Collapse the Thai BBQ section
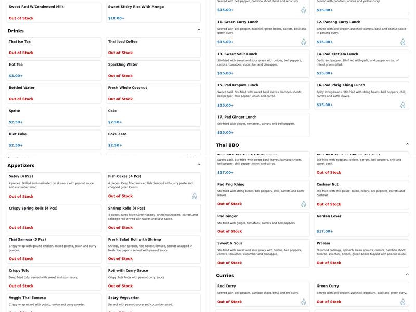The width and height of the screenshot is (416, 312). pos(407,144)
